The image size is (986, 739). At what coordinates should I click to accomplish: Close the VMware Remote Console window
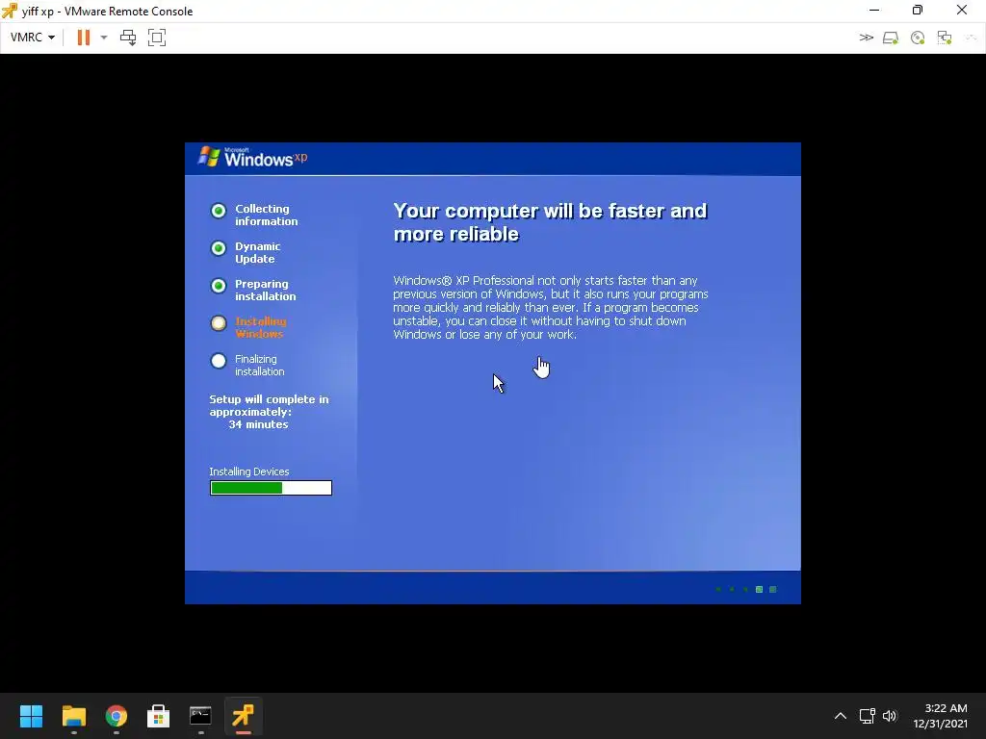point(962,10)
